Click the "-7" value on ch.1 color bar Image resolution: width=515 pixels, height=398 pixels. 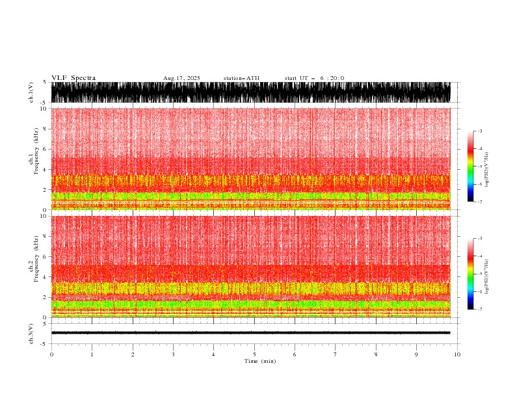(479, 202)
